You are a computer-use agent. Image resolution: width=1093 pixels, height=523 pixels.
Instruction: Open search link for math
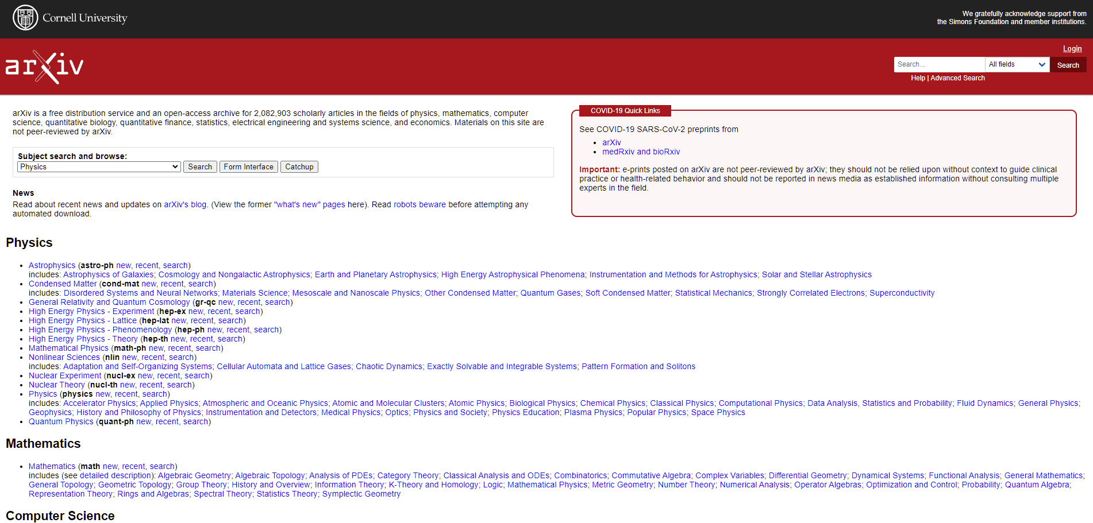162,466
